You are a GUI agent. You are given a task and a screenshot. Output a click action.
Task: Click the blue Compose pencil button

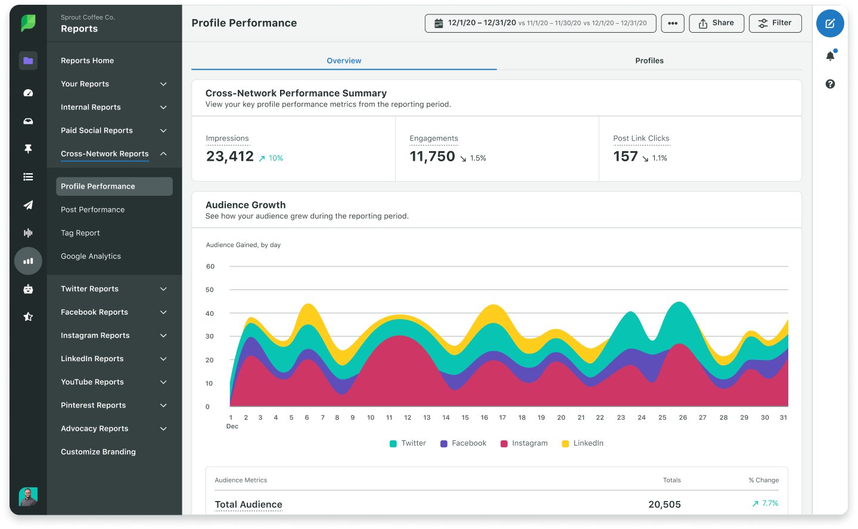pos(830,23)
